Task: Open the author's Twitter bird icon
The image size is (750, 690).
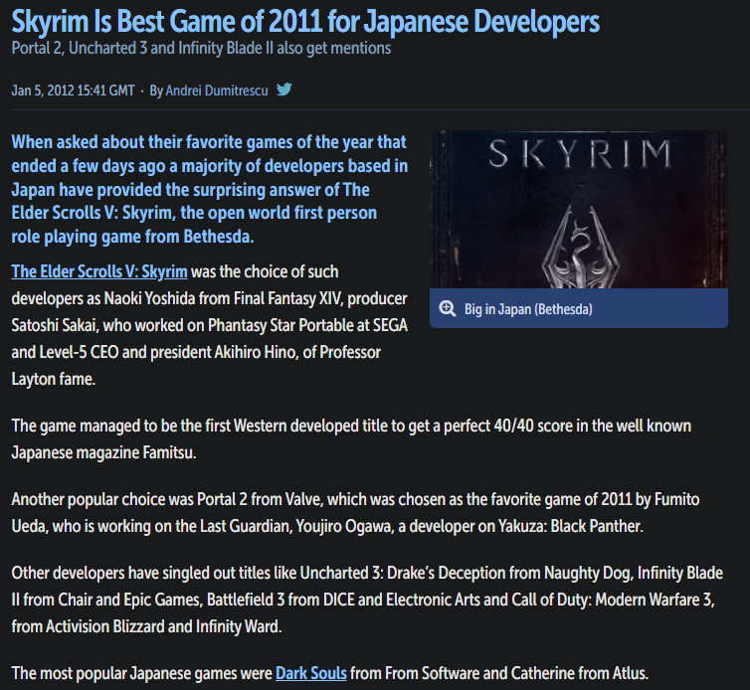Action: click(x=284, y=89)
